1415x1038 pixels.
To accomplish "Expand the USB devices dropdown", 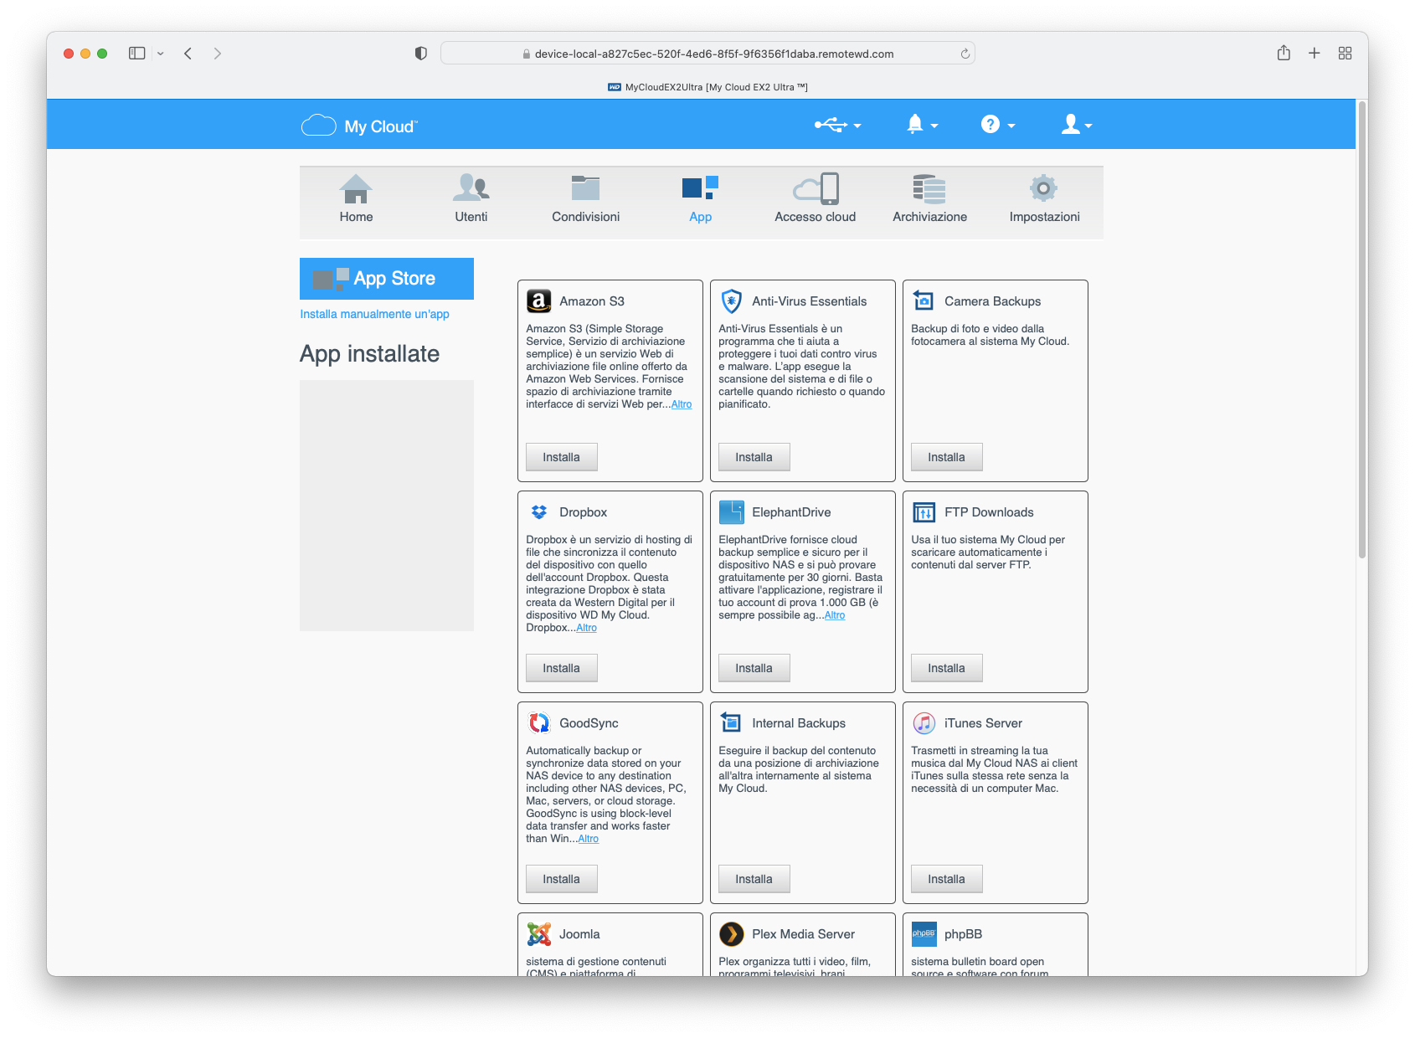I will pyautogui.click(x=838, y=125).
